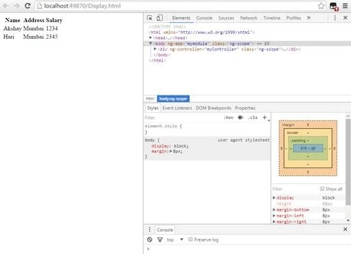Click the border region label in box model
The height and width of the screenshot is (254, 351).
[x=293, y=133]
